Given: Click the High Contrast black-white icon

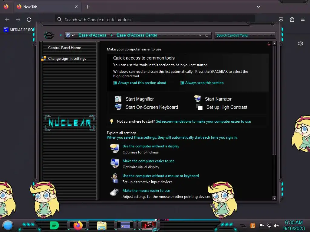Looking at the screenshot, I should click(x=199, y=107).
